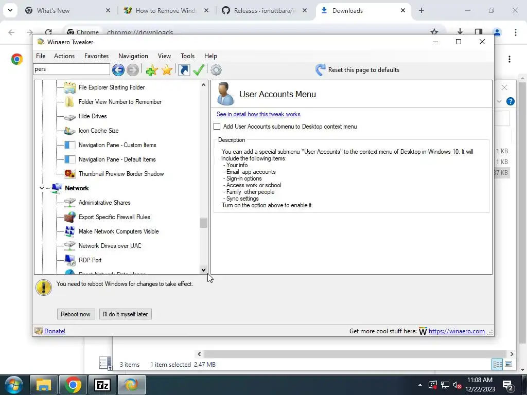Select the Administrative Shares tree item text
Screen dimensions: 527x395
click(x=104, y=203)
